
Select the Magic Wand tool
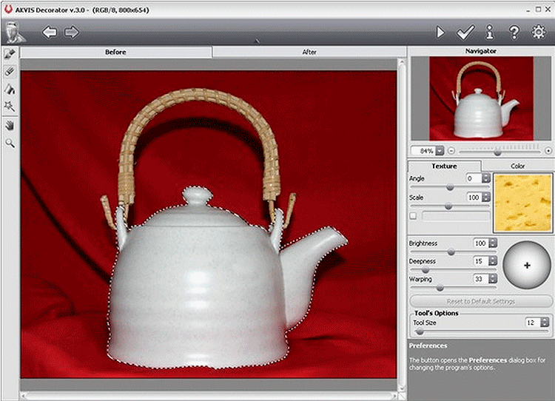pos(10,107)
